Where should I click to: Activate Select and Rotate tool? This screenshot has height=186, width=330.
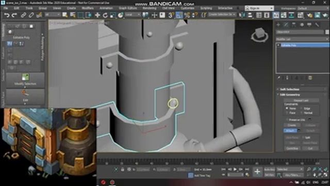click(x=105, y=15)
